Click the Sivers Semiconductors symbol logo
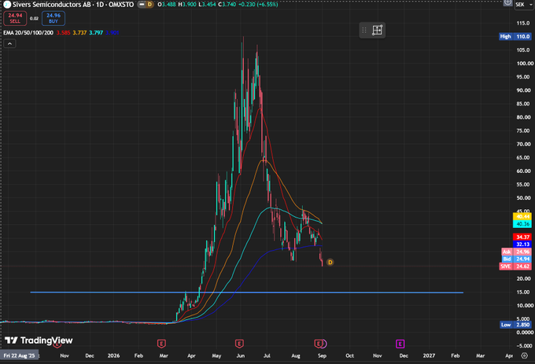 point(7,5)
